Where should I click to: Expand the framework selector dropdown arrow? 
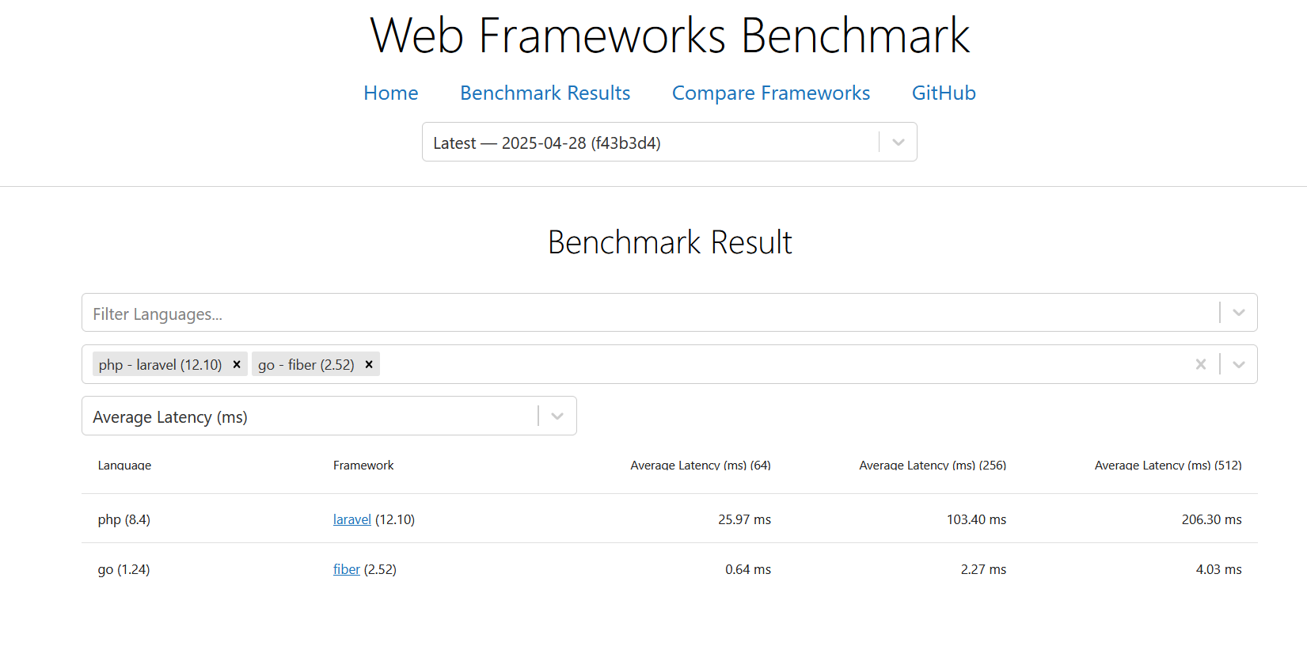click(x=1239, y=364)
